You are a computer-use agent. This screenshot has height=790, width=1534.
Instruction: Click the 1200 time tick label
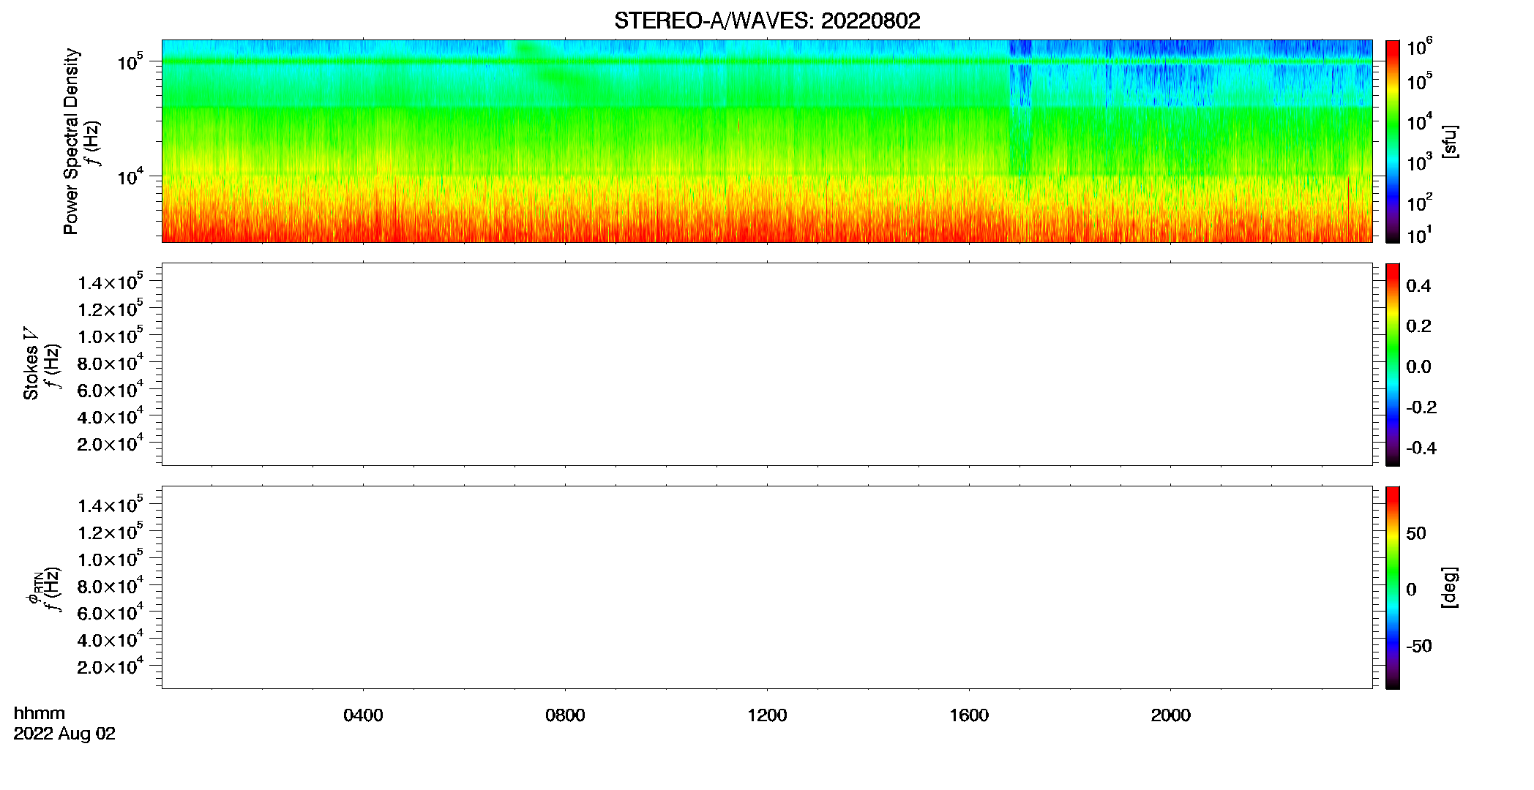pos(767,715)
